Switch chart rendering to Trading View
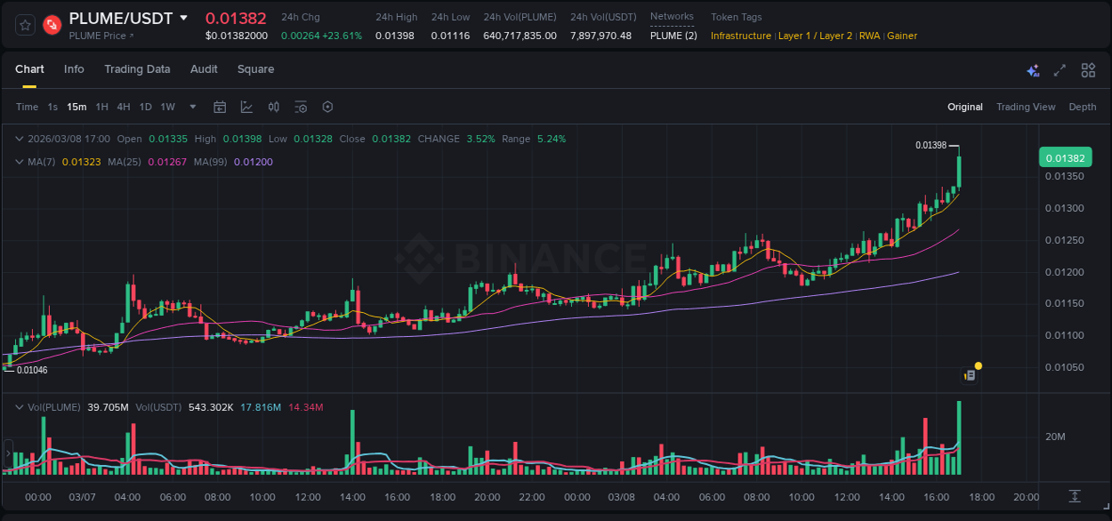1112x521 pixels. click(1025, 107)
